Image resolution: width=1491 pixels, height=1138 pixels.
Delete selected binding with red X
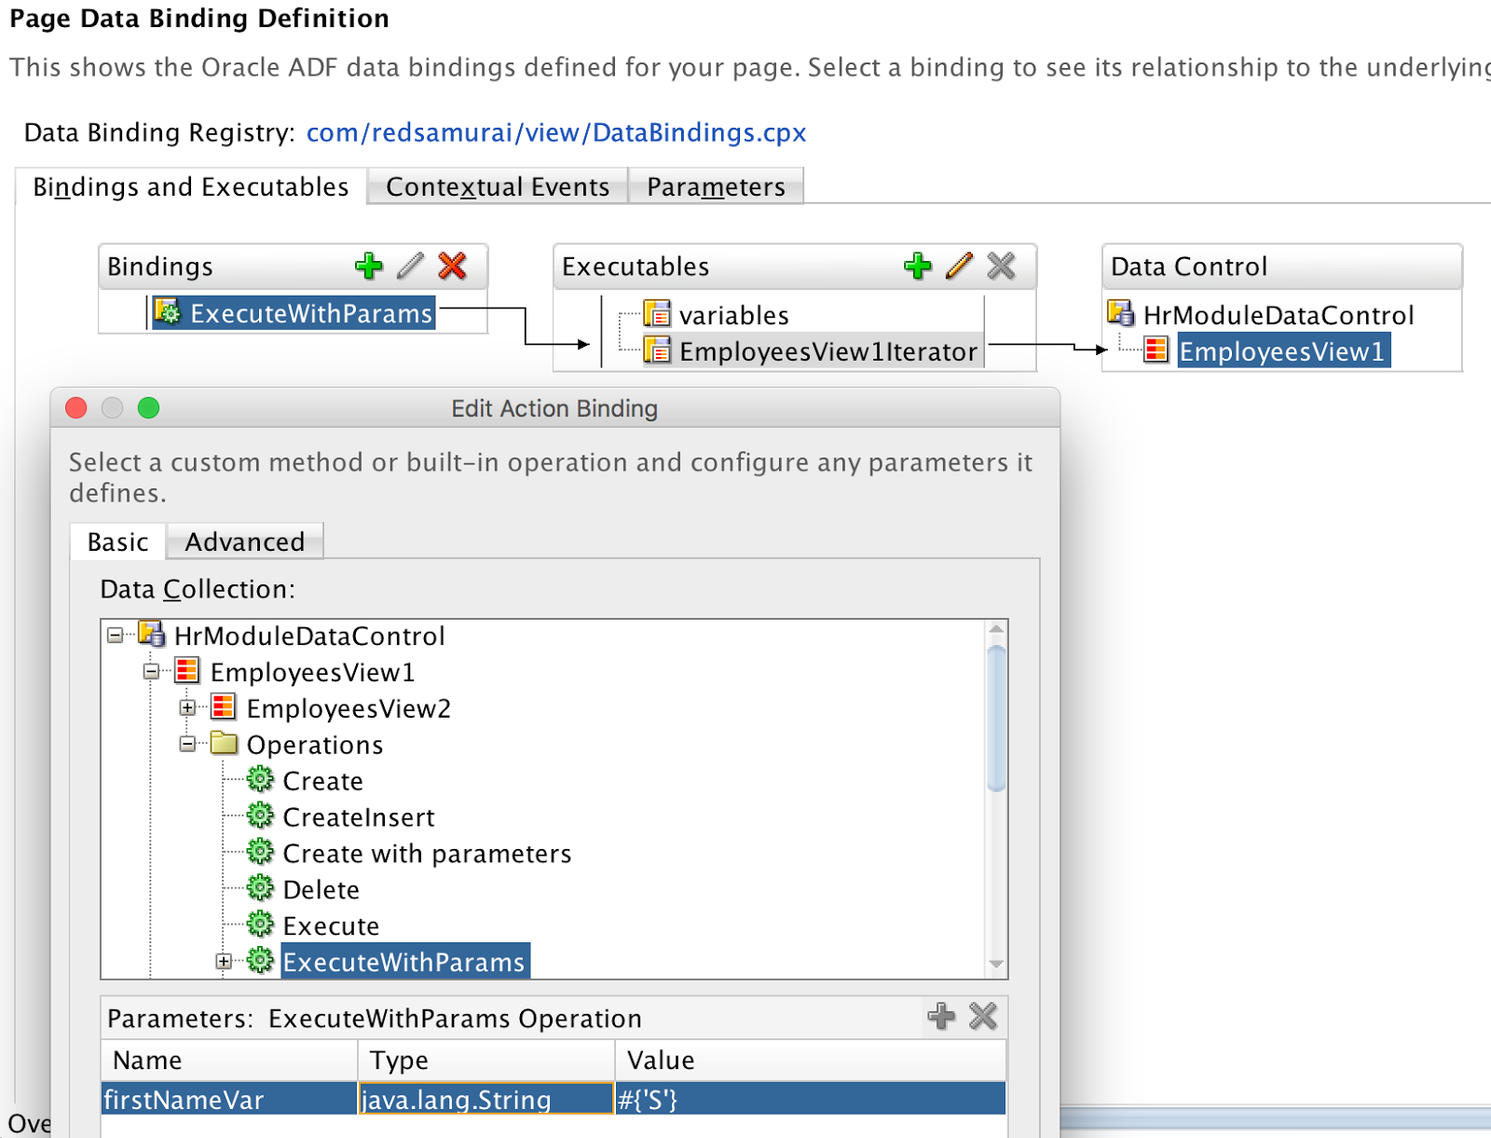click(x=452, y=266)
